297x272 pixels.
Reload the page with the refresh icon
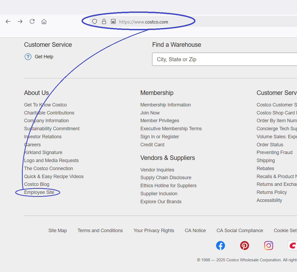[32, 21]
